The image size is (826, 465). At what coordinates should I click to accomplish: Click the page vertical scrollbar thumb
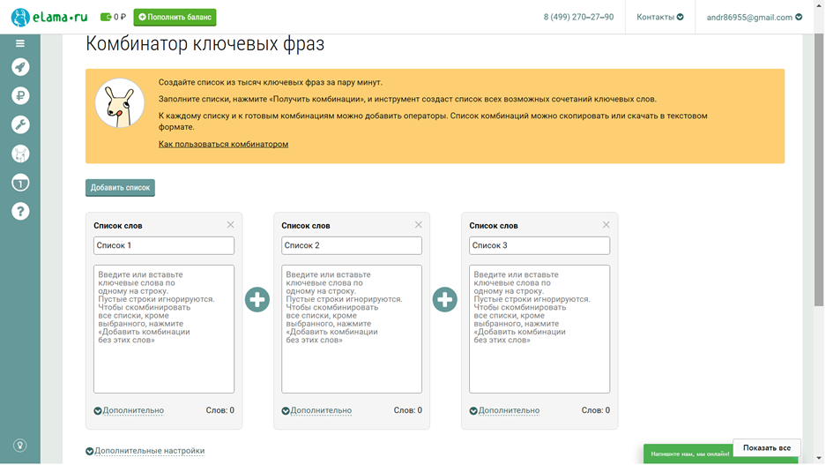(x=818, y=169)
